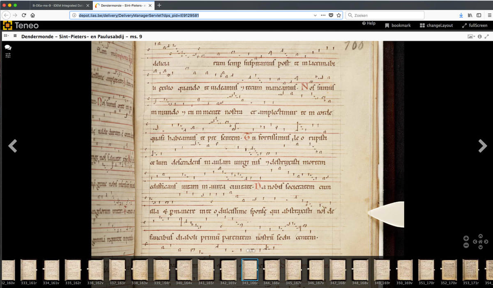Zoom out with the minus button
The image size is (493, 288).
pyautogui.click(x=466, y=245)
